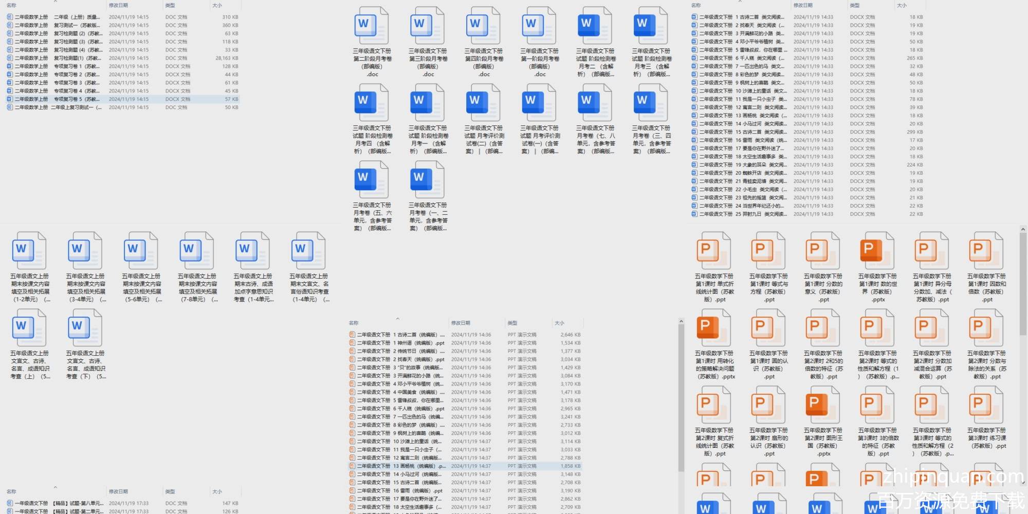The height and width of the screenshot is (514, 1028).
Task: Click the small icon beside 专项复习卷 5 row
Action: pyautogui.click(x=10, y=99)
